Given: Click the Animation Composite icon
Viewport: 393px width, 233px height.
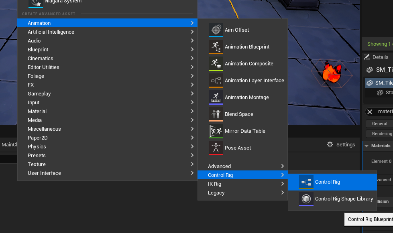Looking at the screenshot, I should pos(216,64).
